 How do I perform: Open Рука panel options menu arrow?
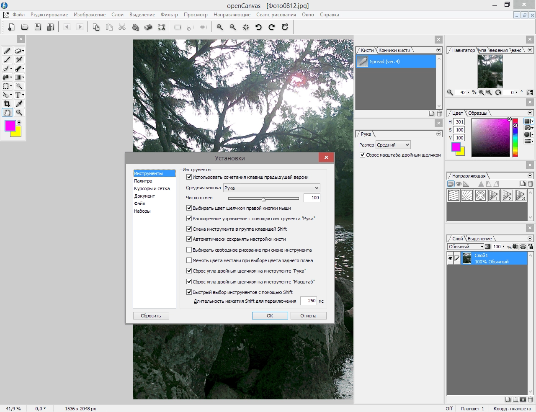pyautogui.click(x=439, y=134)
